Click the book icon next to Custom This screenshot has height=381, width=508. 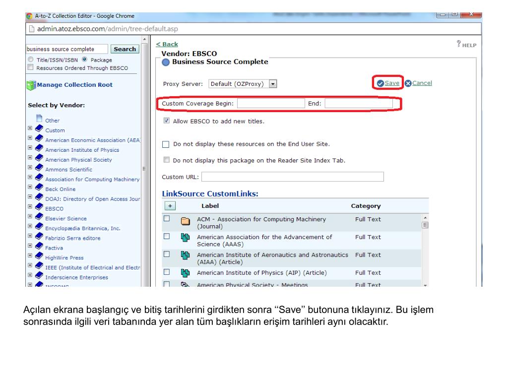point(39,128)
